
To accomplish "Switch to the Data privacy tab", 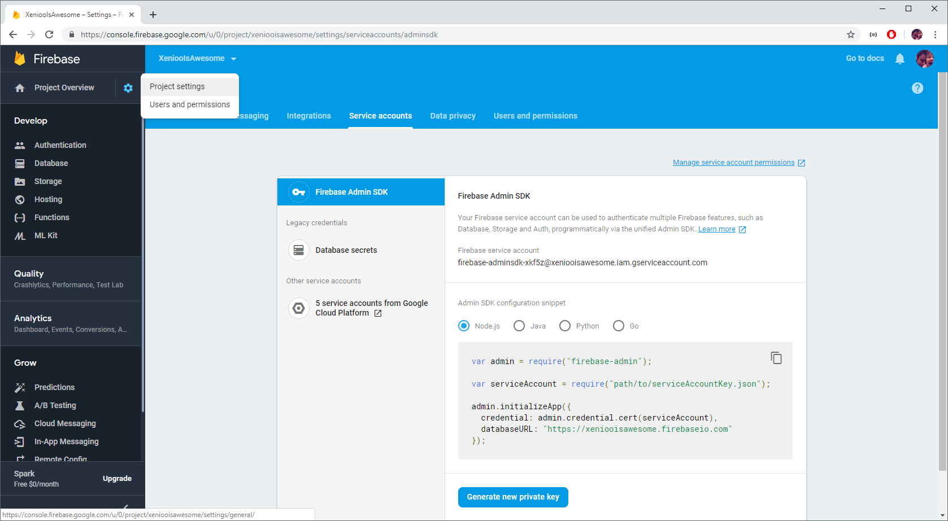I will point(453,116).
